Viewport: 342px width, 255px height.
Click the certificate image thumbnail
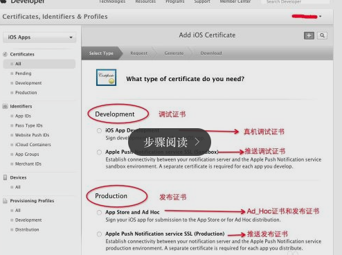(x=106, y=78)
